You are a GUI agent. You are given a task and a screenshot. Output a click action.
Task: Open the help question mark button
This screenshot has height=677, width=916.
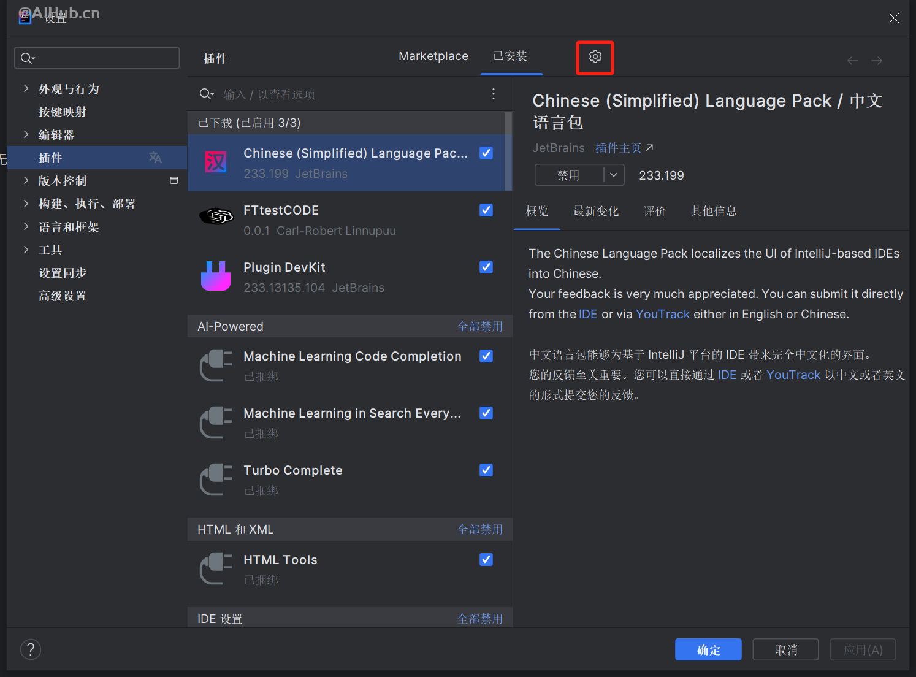pyautogui.click(x=31, y=649)
